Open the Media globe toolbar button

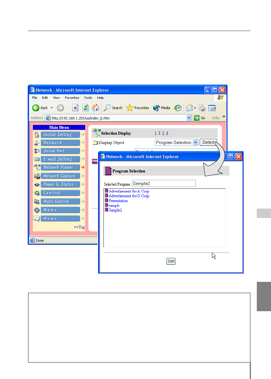pyautogui.click(x=162, y=108)
